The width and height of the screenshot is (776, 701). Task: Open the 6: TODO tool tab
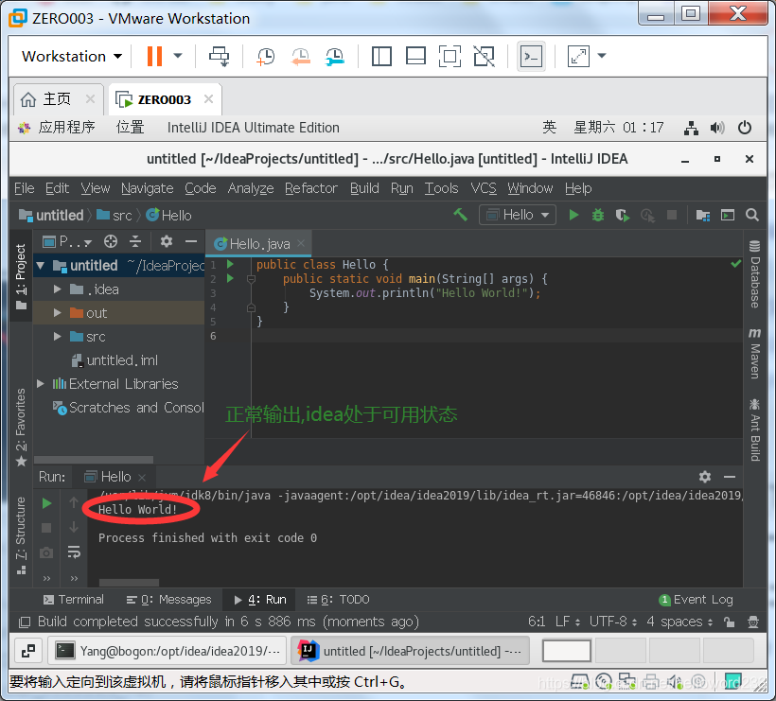[x=339, y=600]
